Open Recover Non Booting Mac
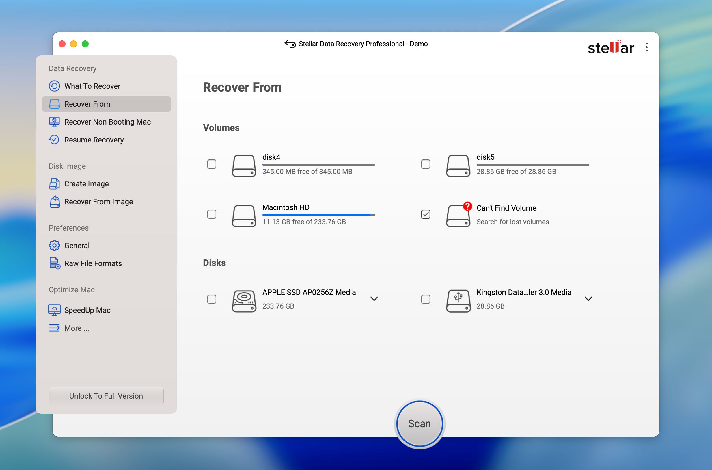712x470 pixels. 106,122
